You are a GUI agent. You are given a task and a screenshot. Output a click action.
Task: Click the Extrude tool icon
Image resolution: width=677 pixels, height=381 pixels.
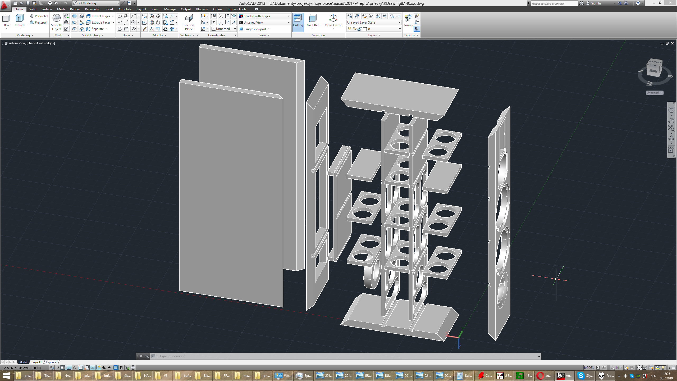coord(20,19)
